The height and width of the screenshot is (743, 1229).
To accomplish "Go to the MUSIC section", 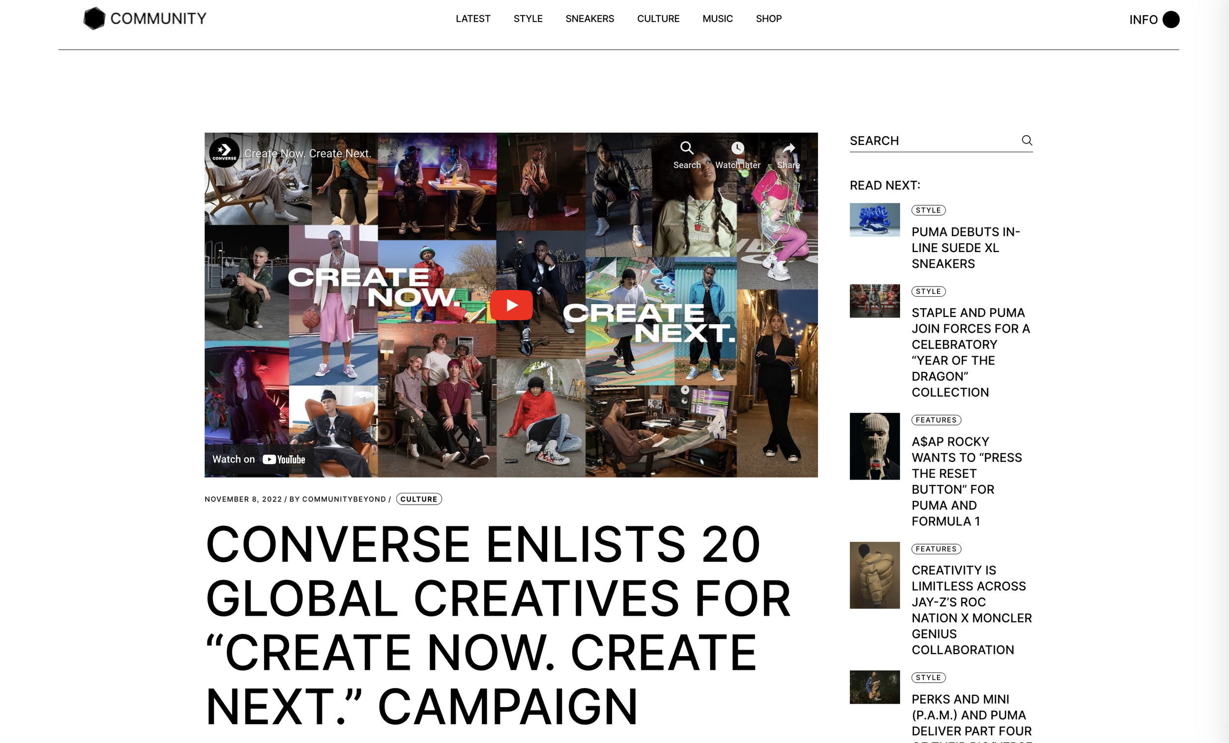I will click(717, 19).
